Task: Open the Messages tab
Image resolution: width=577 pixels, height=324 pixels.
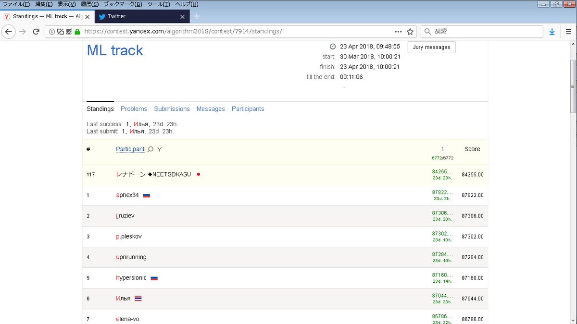Action: tap(211, 109)
